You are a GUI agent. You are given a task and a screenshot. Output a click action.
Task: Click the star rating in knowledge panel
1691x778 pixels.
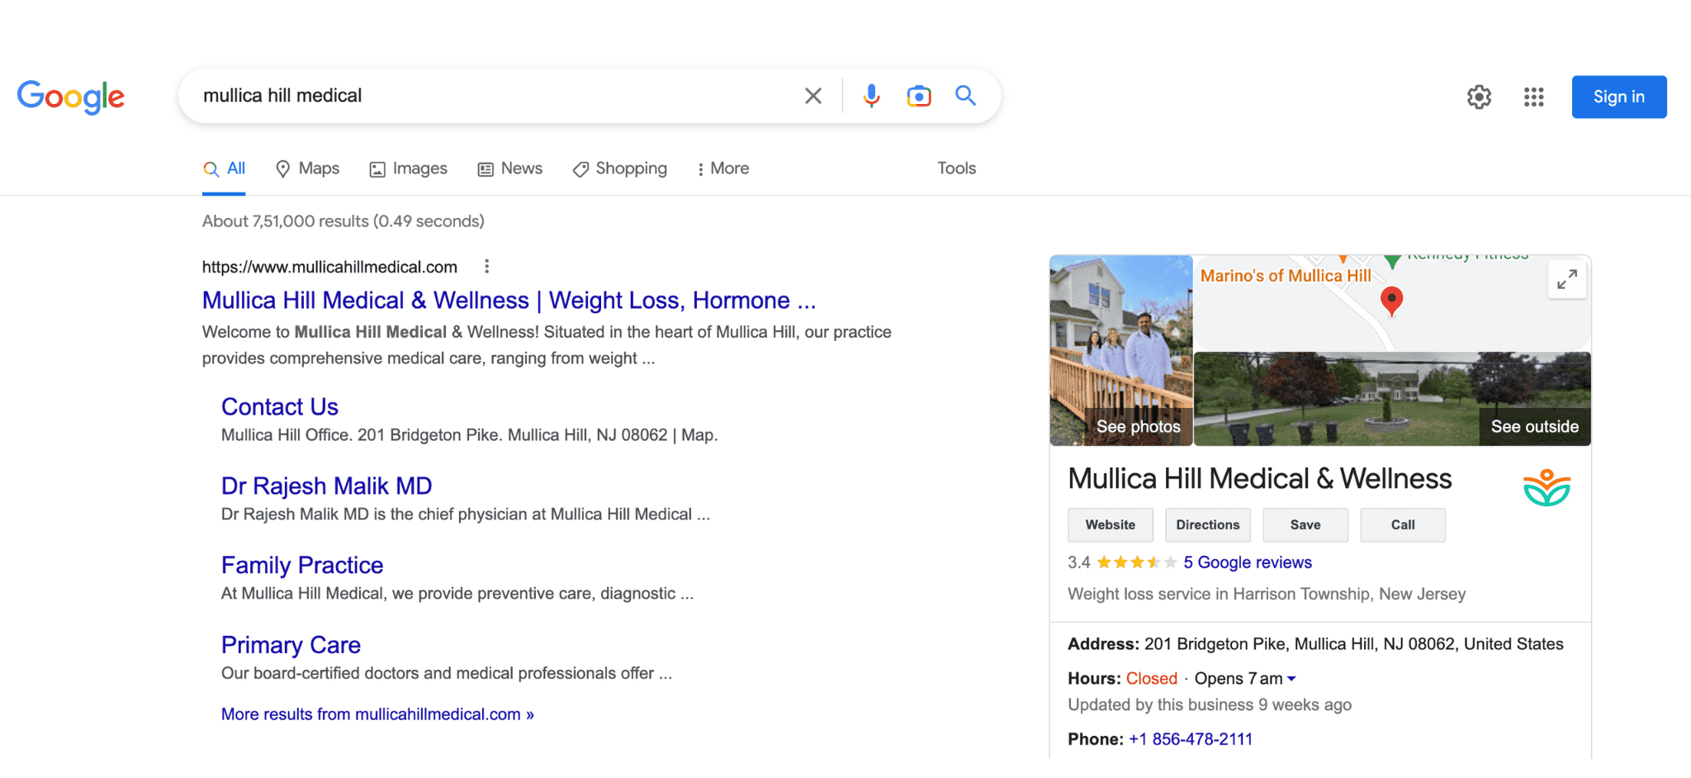(x=1136, y=562)
